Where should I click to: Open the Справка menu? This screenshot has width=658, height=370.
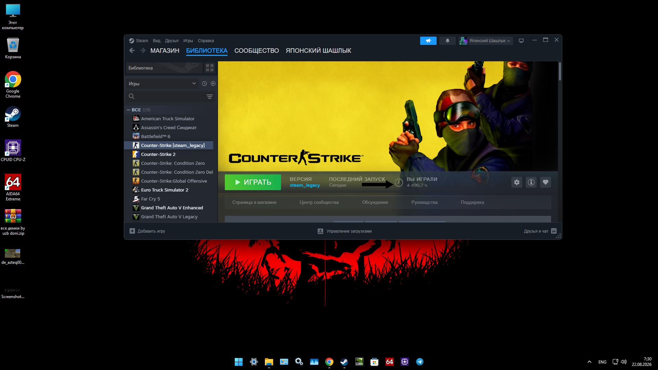click(206, 41)
